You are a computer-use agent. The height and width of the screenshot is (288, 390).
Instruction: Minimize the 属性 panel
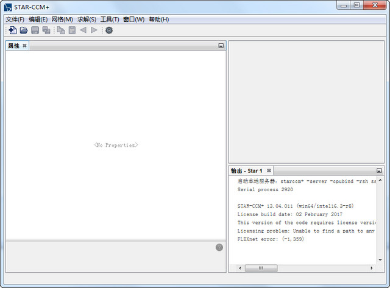(x=221, y=46)
